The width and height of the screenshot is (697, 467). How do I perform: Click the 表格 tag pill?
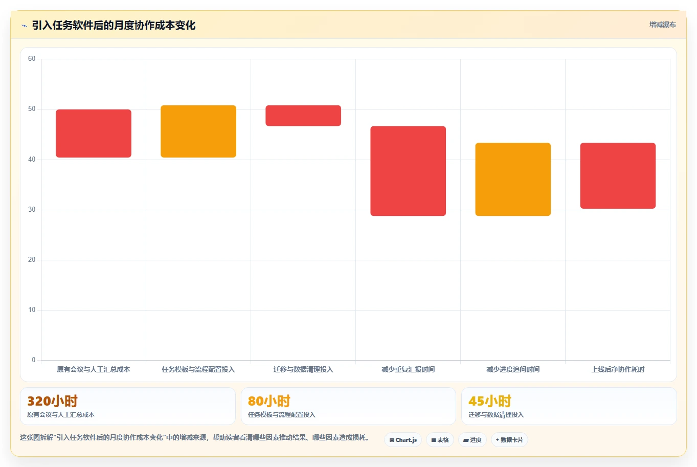click(440, 440)
